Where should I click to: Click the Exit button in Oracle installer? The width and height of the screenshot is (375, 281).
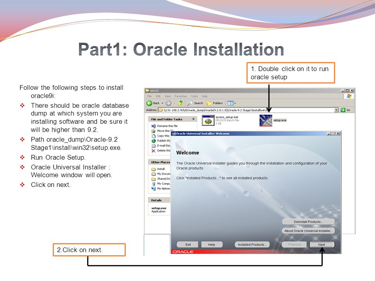pos(188,244)
